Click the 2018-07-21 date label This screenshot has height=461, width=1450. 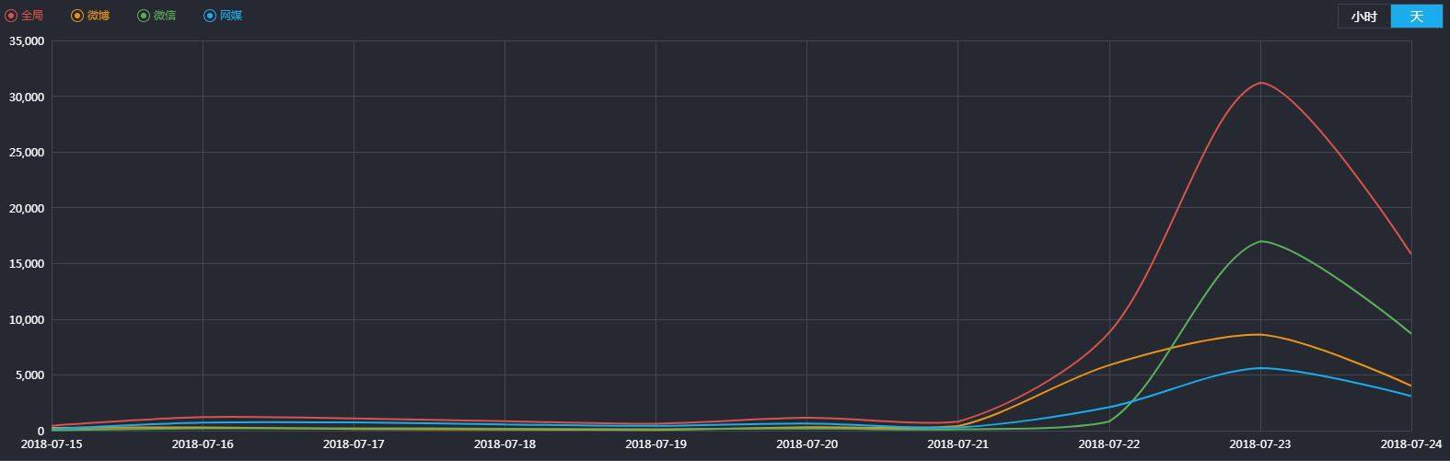coord(957,444)
